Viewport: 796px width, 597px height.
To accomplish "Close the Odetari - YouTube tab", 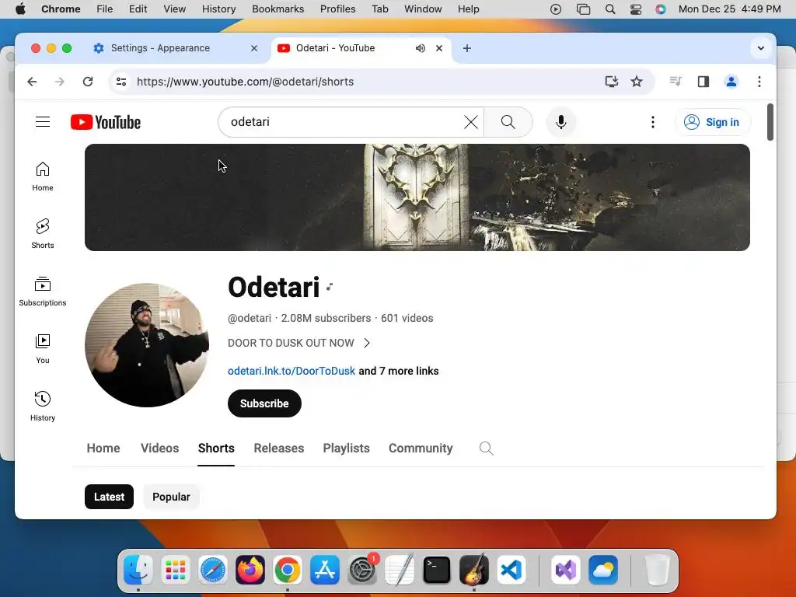I will [x=439, y=48].
